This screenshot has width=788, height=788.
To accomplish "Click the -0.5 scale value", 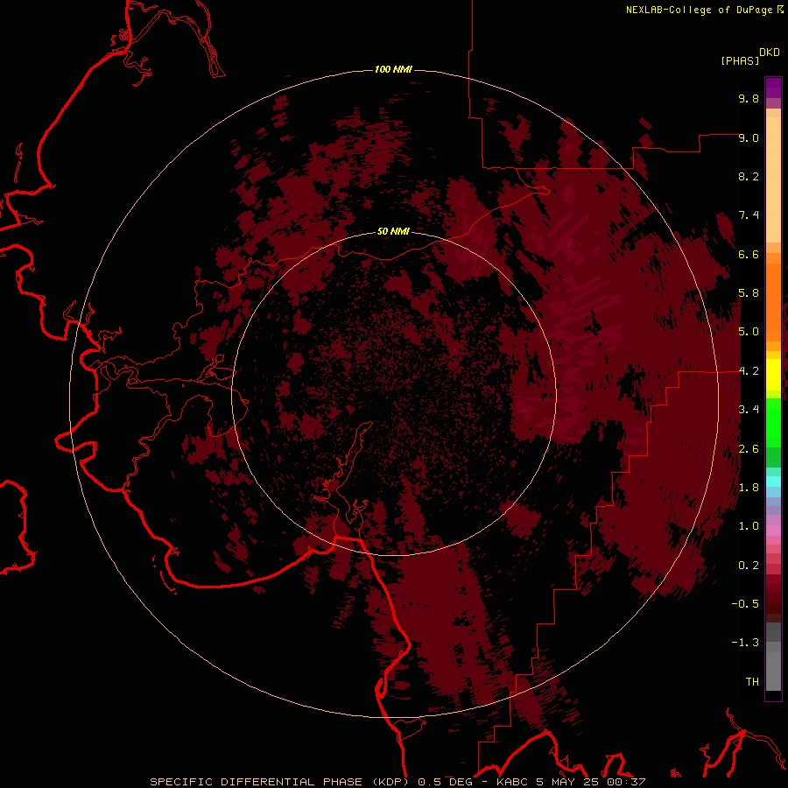I will click(x=745, y=604).
